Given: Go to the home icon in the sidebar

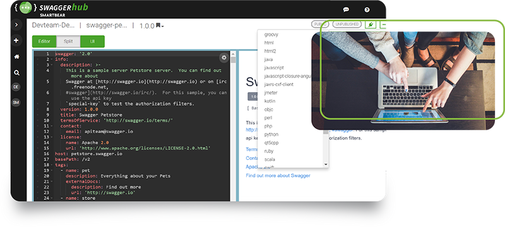Looking at the screenshot, I should pos(16,57).
